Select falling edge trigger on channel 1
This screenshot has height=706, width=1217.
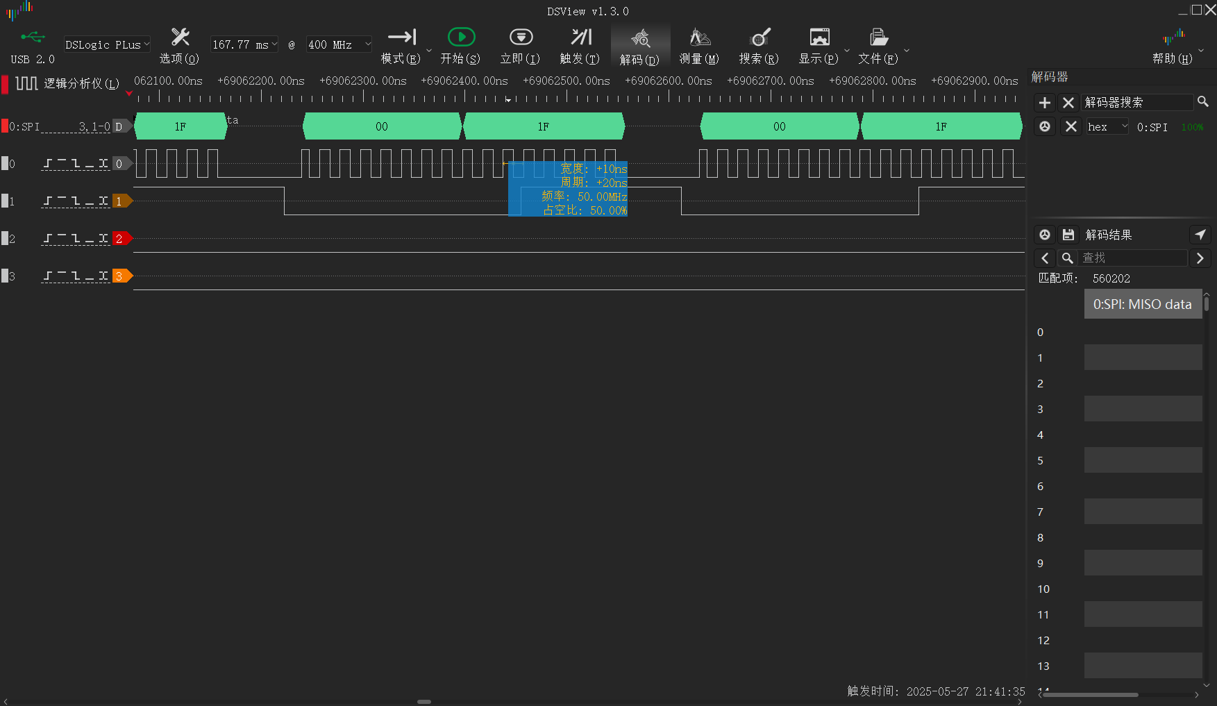click(76, 201)
